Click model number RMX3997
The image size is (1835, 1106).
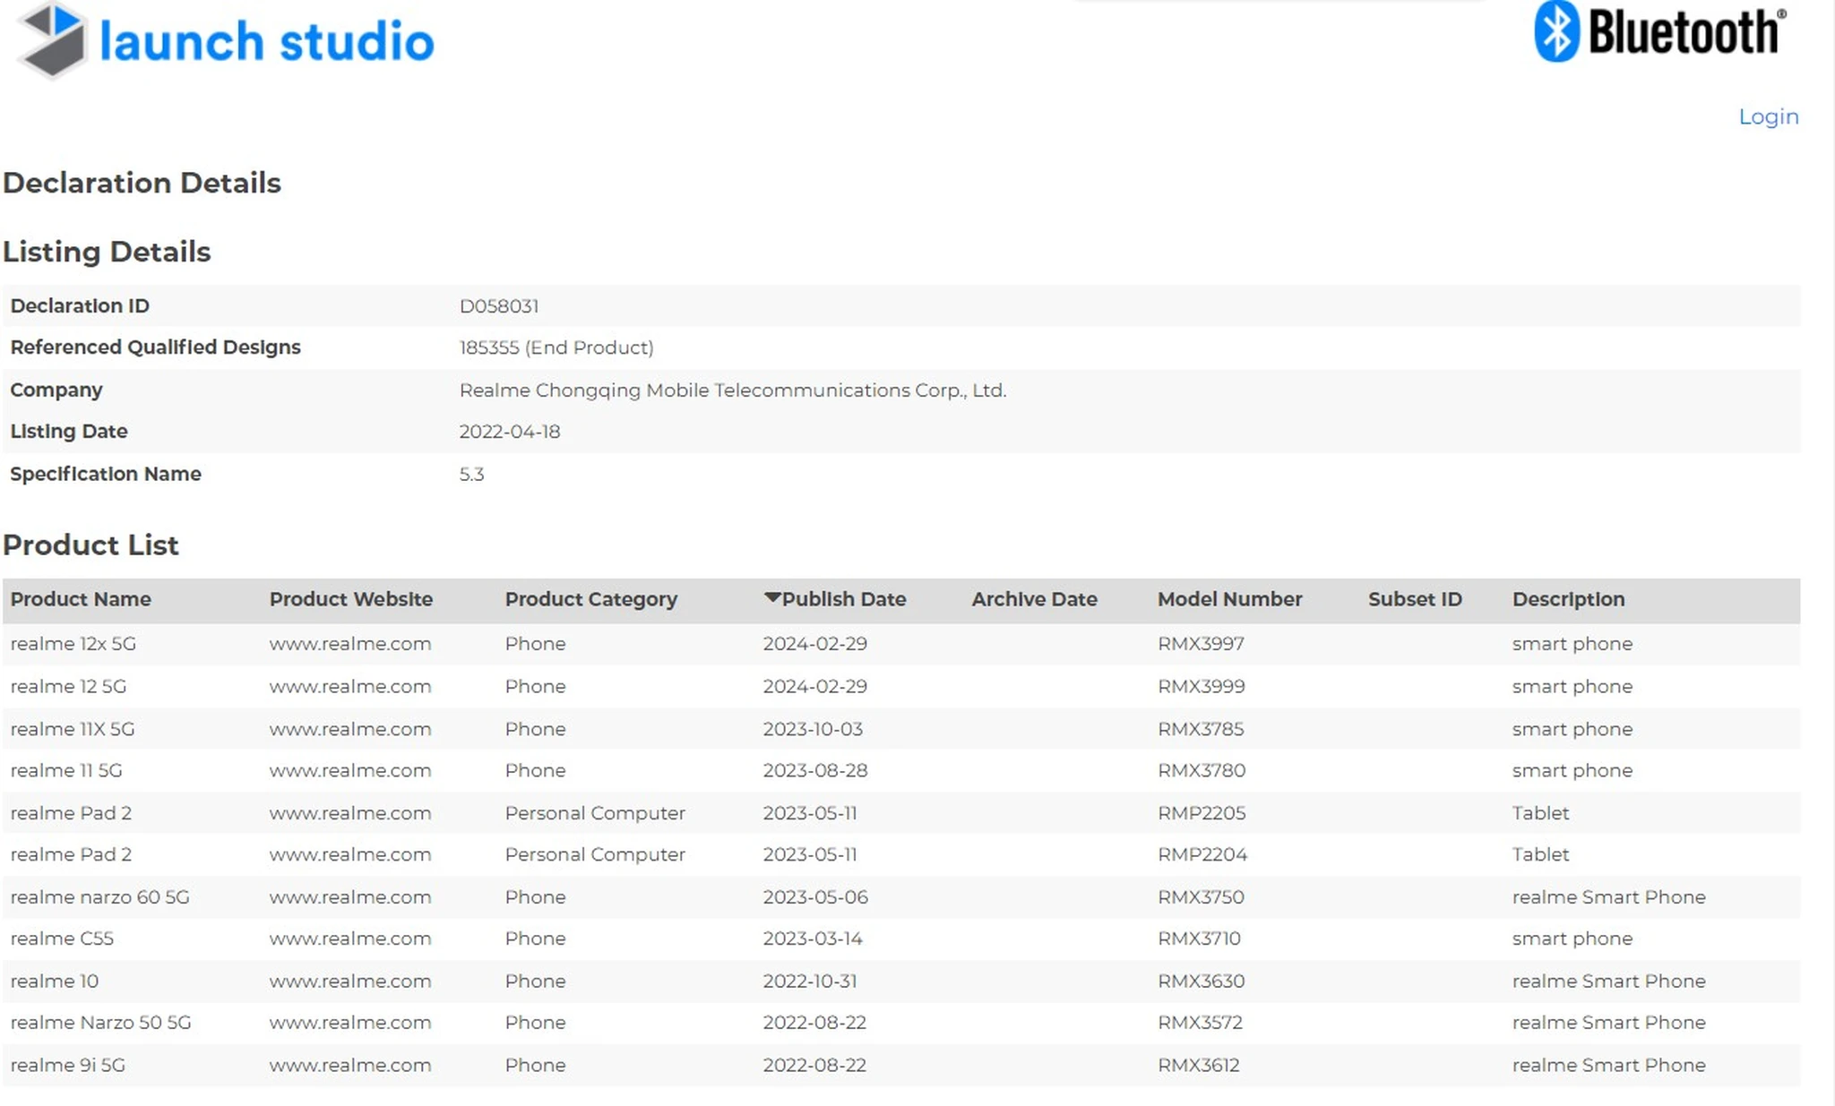tap(1201, 644)
